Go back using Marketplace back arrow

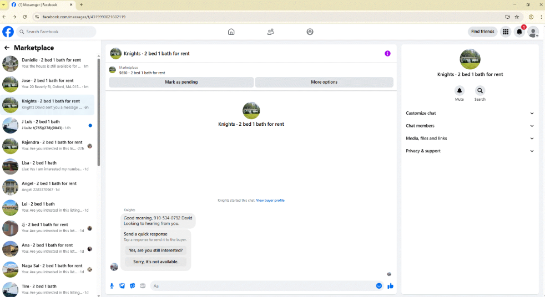click(x=7, y=48)
